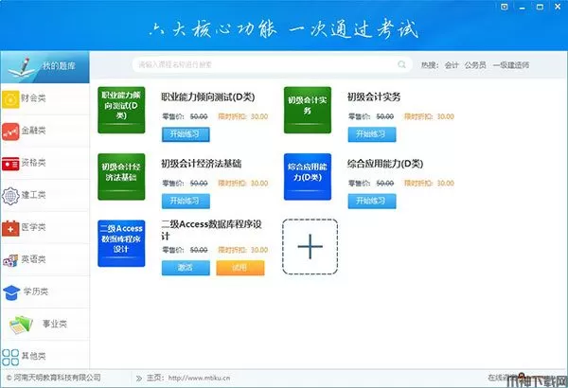Open the green 初级会计经济法基础 course tile

click(121, 177)
